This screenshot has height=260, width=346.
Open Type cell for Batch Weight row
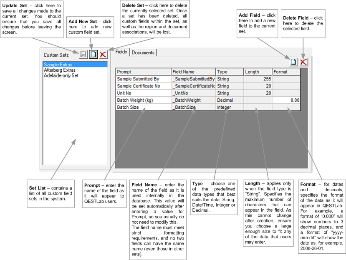click(x=230, y=100)
